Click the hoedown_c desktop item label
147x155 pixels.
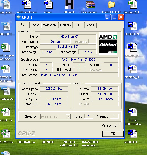tap(27, 142)
